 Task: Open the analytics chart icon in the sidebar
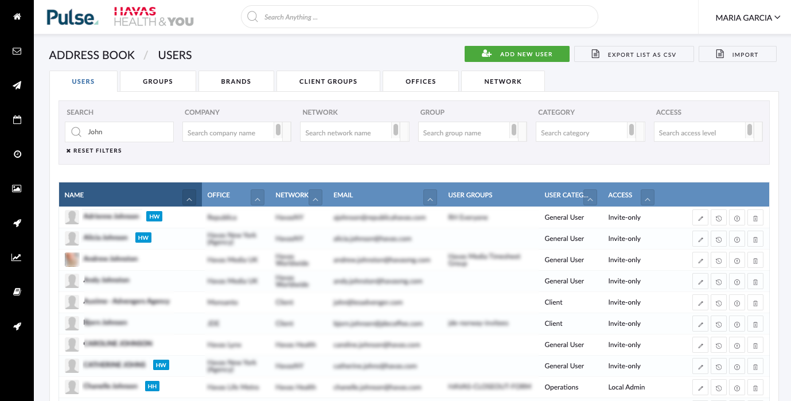pyautogui.click(x=17, y=257)
